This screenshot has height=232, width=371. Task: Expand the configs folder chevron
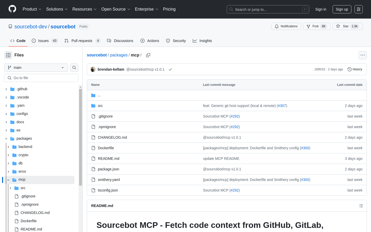point(6,114)
